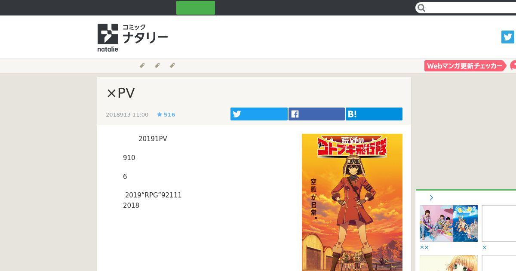Click the date text 2018913 11:00
Image resolution: width=516 pixels, height=271 pixels.
pos(127,115)
